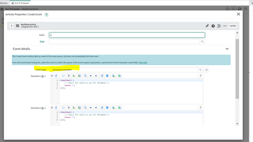Open help beside Activity Properties: Create Event
Viewport: 253px width, 142px height.
(47, 14)
